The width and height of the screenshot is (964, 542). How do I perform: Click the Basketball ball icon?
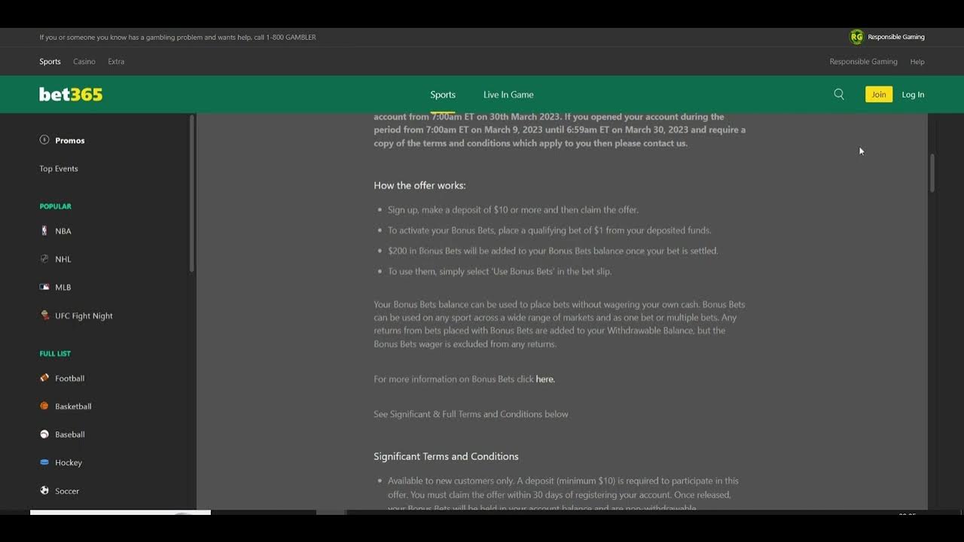click(x=44, y=406)
